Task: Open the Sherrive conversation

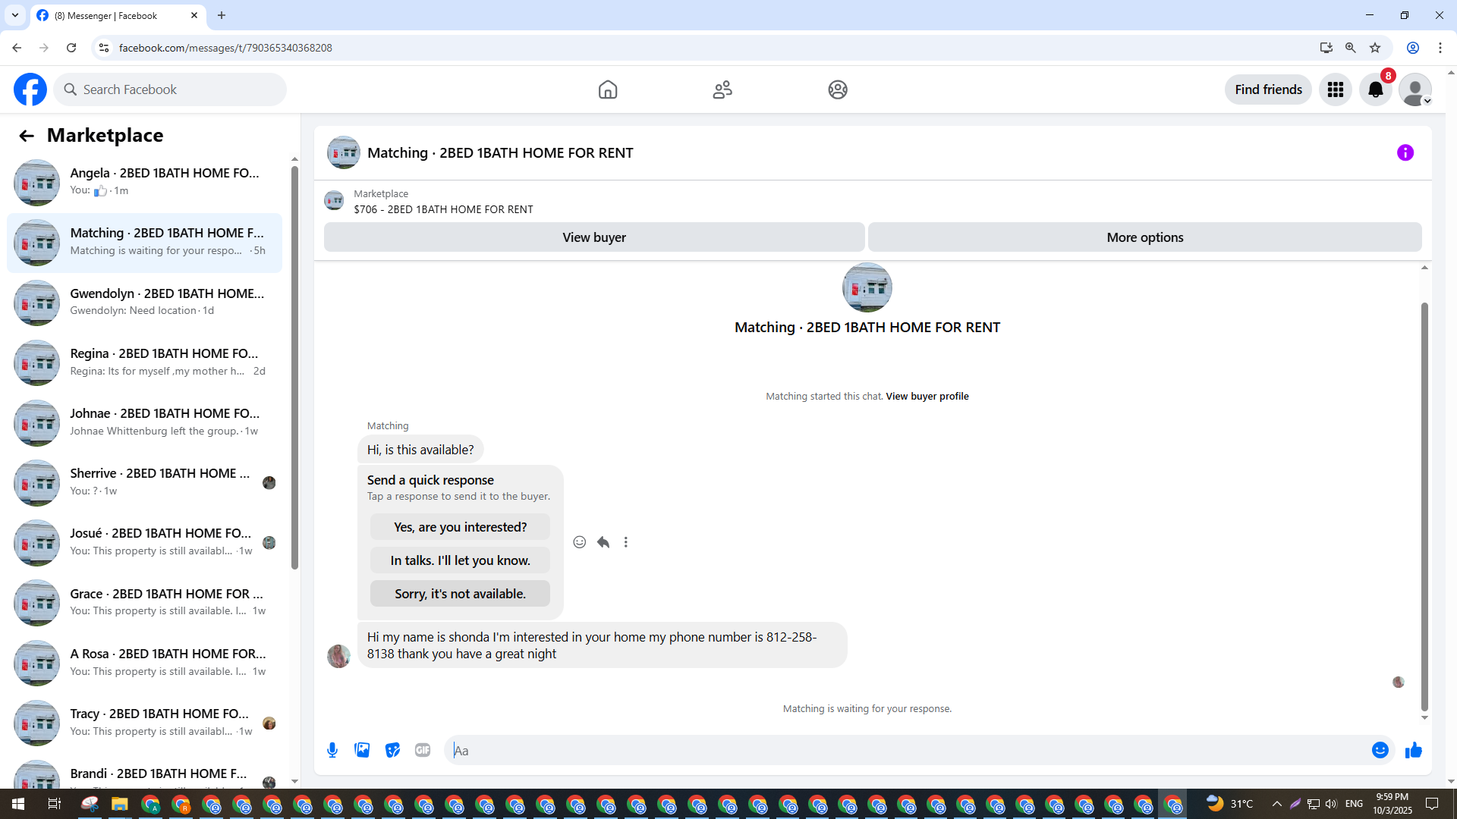Action: pos(144,482)
